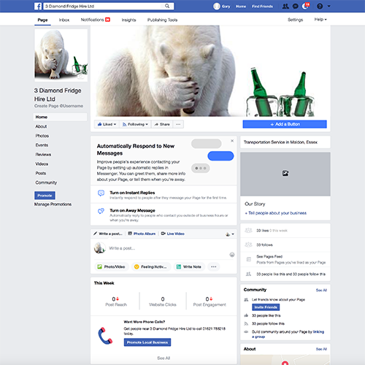Open Find Friends link
Viewport: 365px width, 365px height.
click(x=262, y=7)
